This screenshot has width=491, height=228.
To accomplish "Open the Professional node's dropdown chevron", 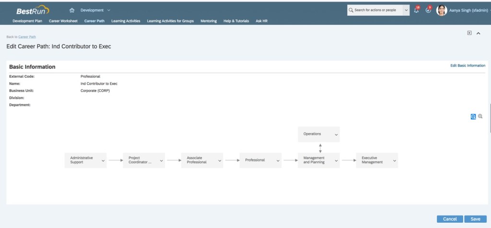I will tap(278, 160).
